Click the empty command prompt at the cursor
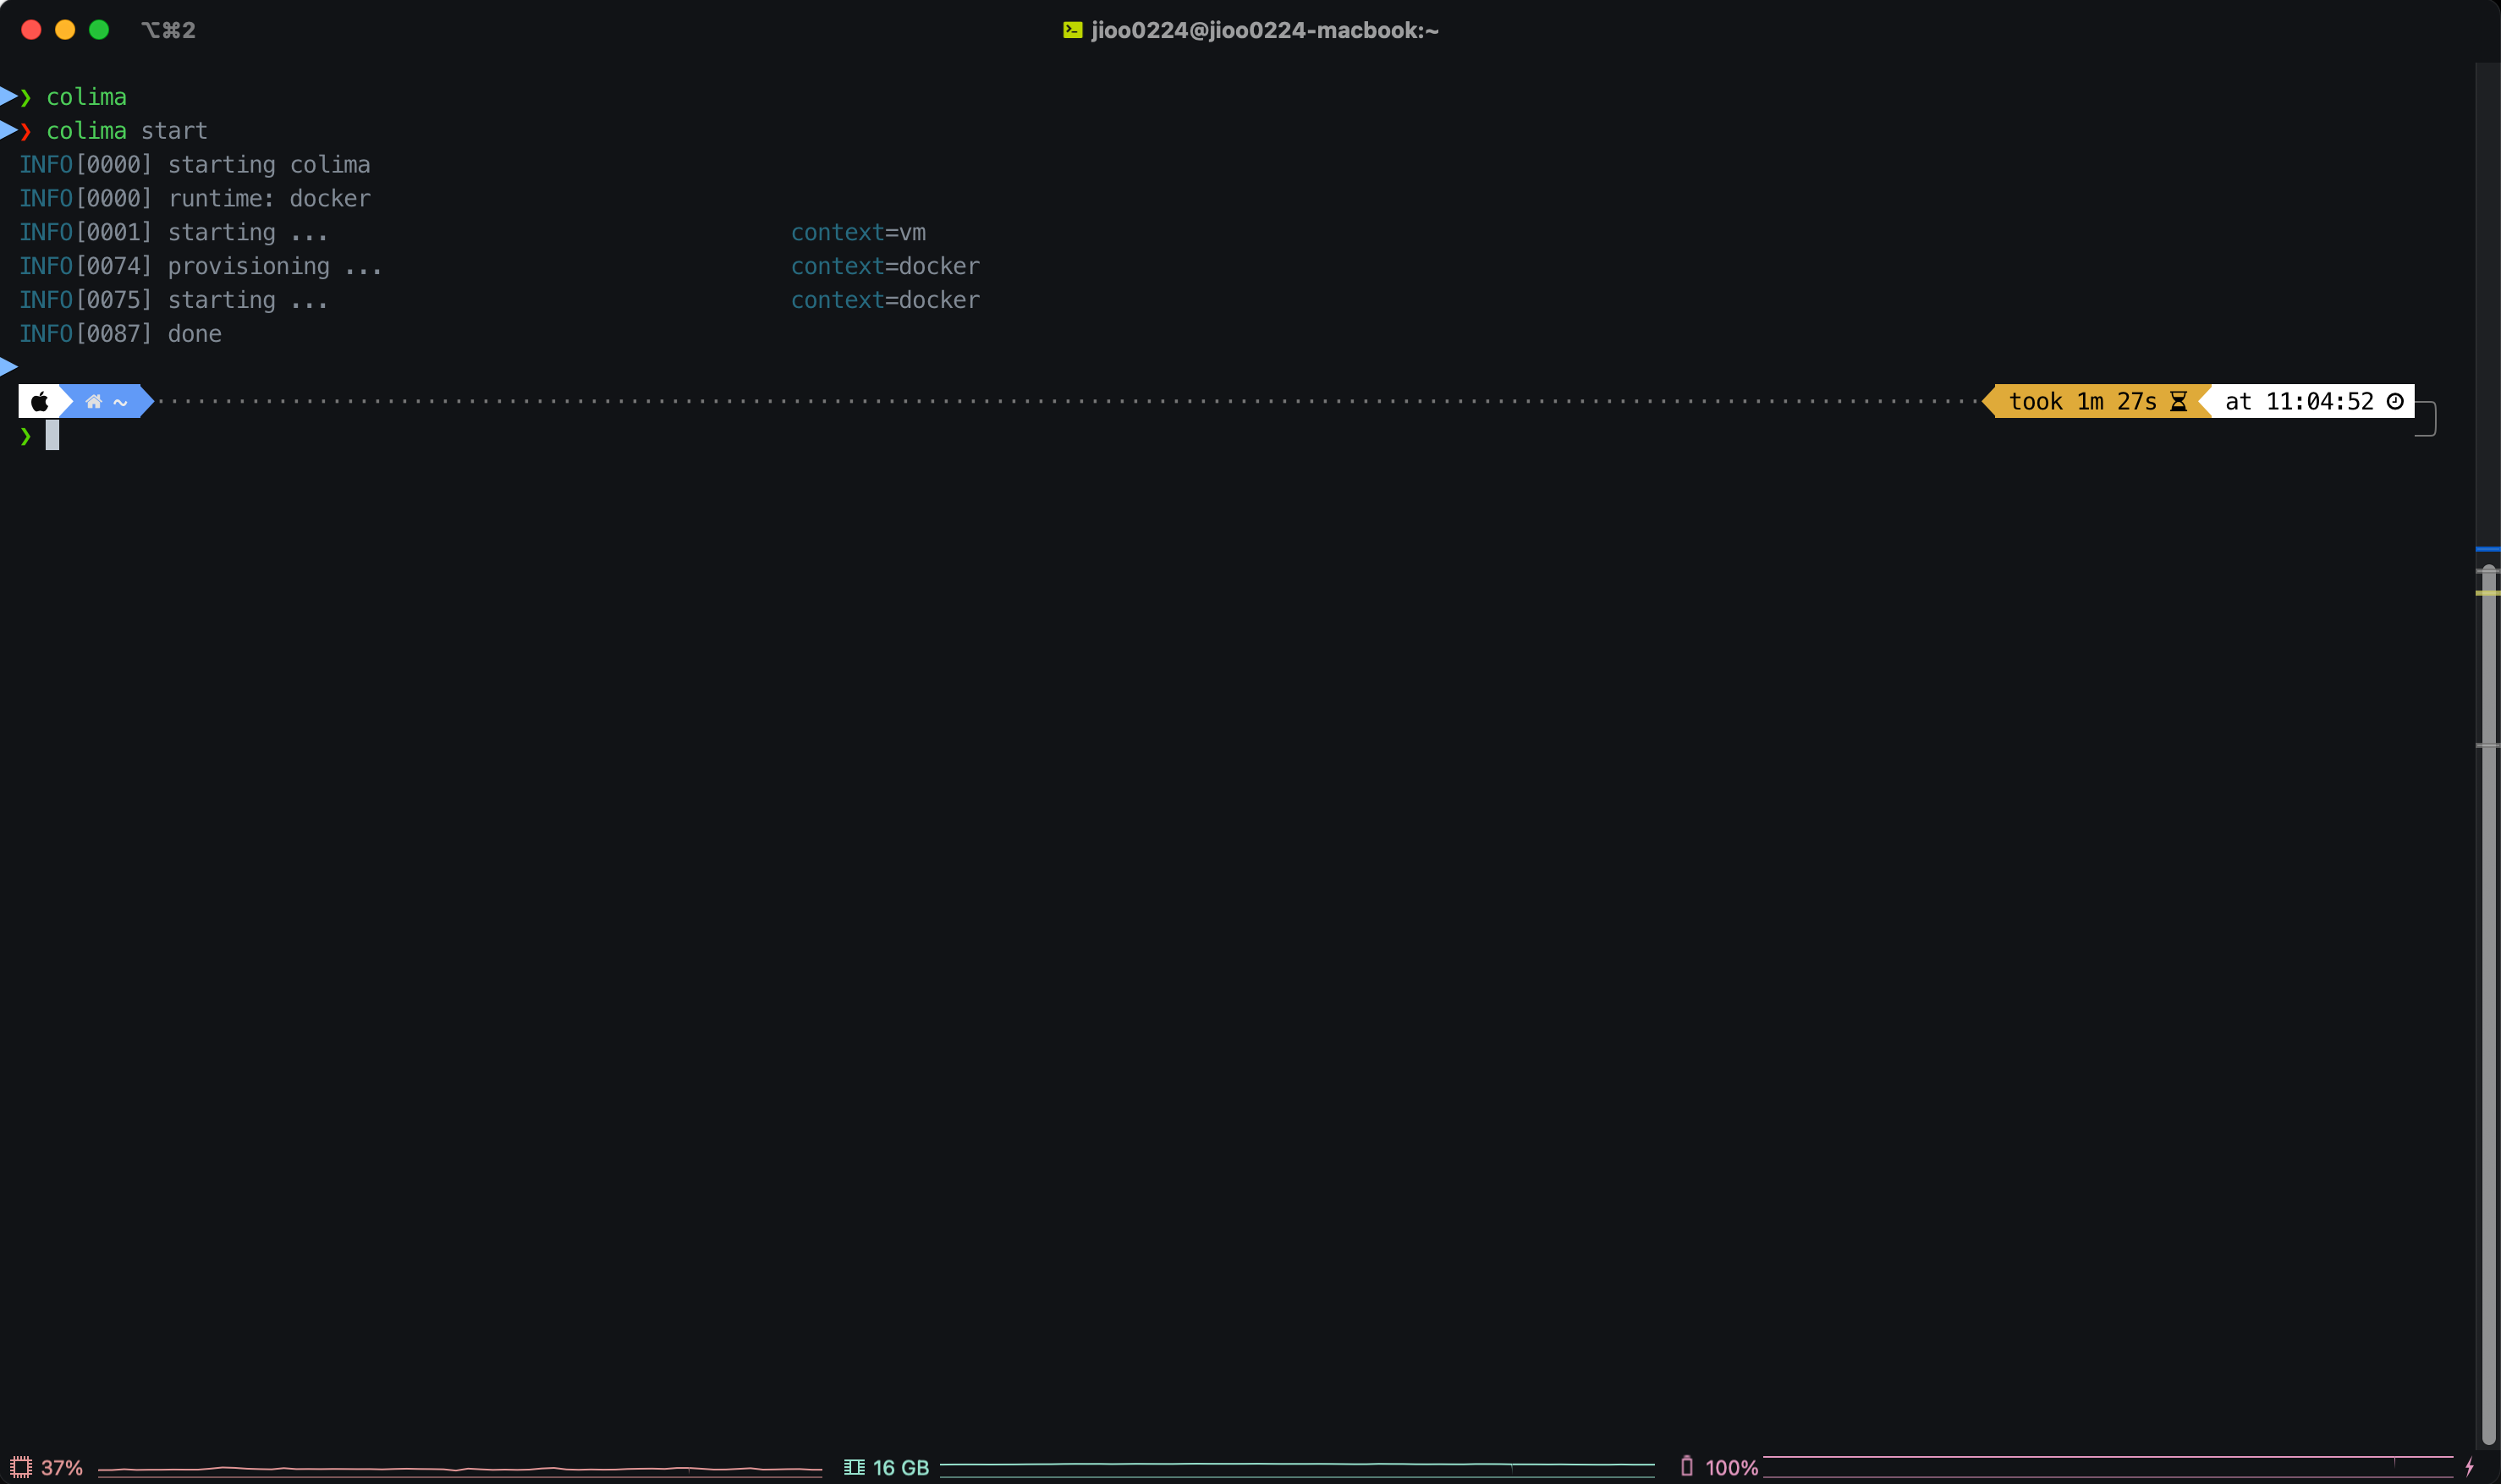Screen dimensions: 2501x1484 [x=52, y=435]
